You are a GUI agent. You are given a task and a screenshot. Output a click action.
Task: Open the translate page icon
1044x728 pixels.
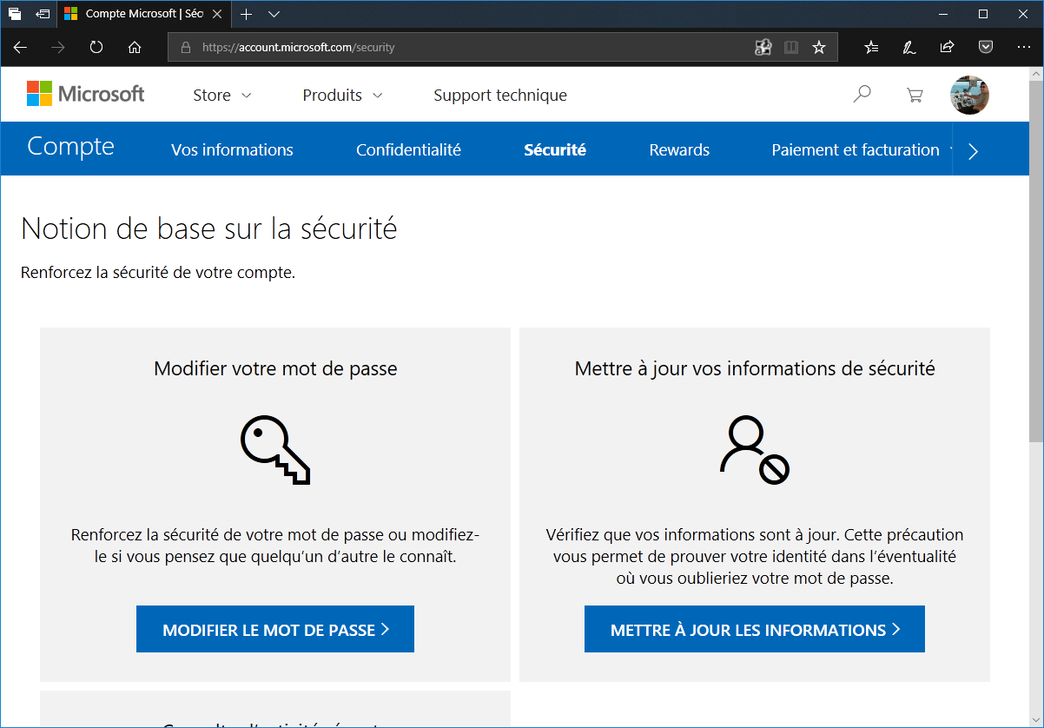click(x=763, y=48)
